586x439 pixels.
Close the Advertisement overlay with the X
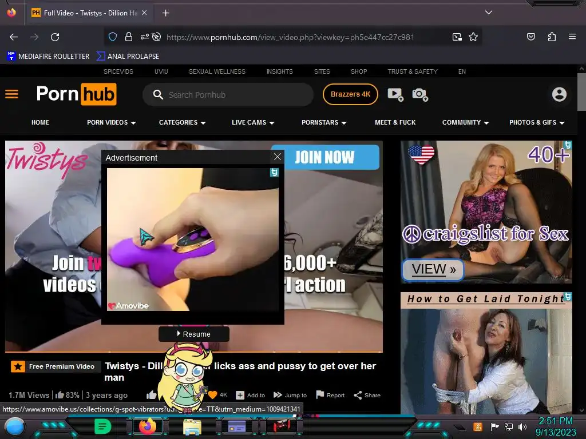pyautogui.click(x=278, y=157)
